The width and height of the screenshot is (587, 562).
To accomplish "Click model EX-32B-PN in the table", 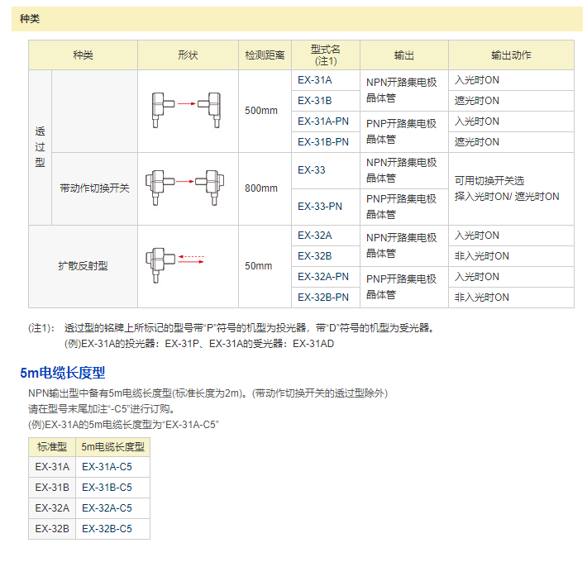I will tap(322, 297).
